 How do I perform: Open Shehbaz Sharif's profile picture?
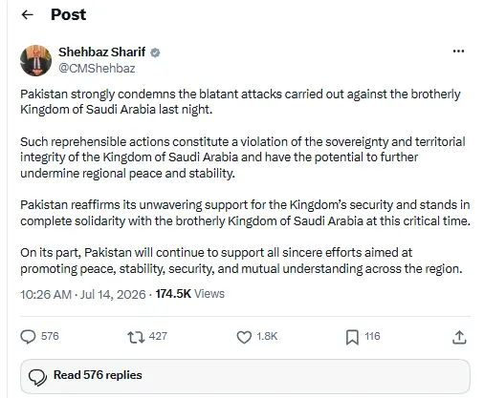click(x=35, y=60)
